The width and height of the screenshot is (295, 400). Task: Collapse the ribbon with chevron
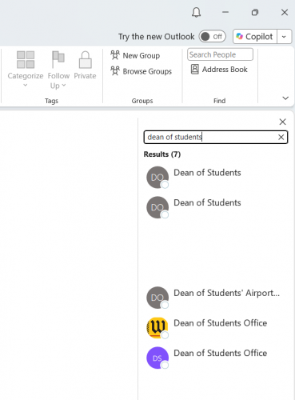285,98
